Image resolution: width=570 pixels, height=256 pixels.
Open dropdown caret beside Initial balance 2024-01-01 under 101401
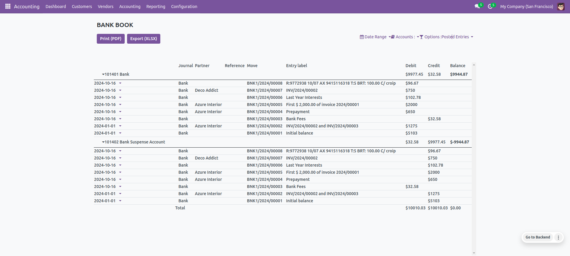coord(120,133)
